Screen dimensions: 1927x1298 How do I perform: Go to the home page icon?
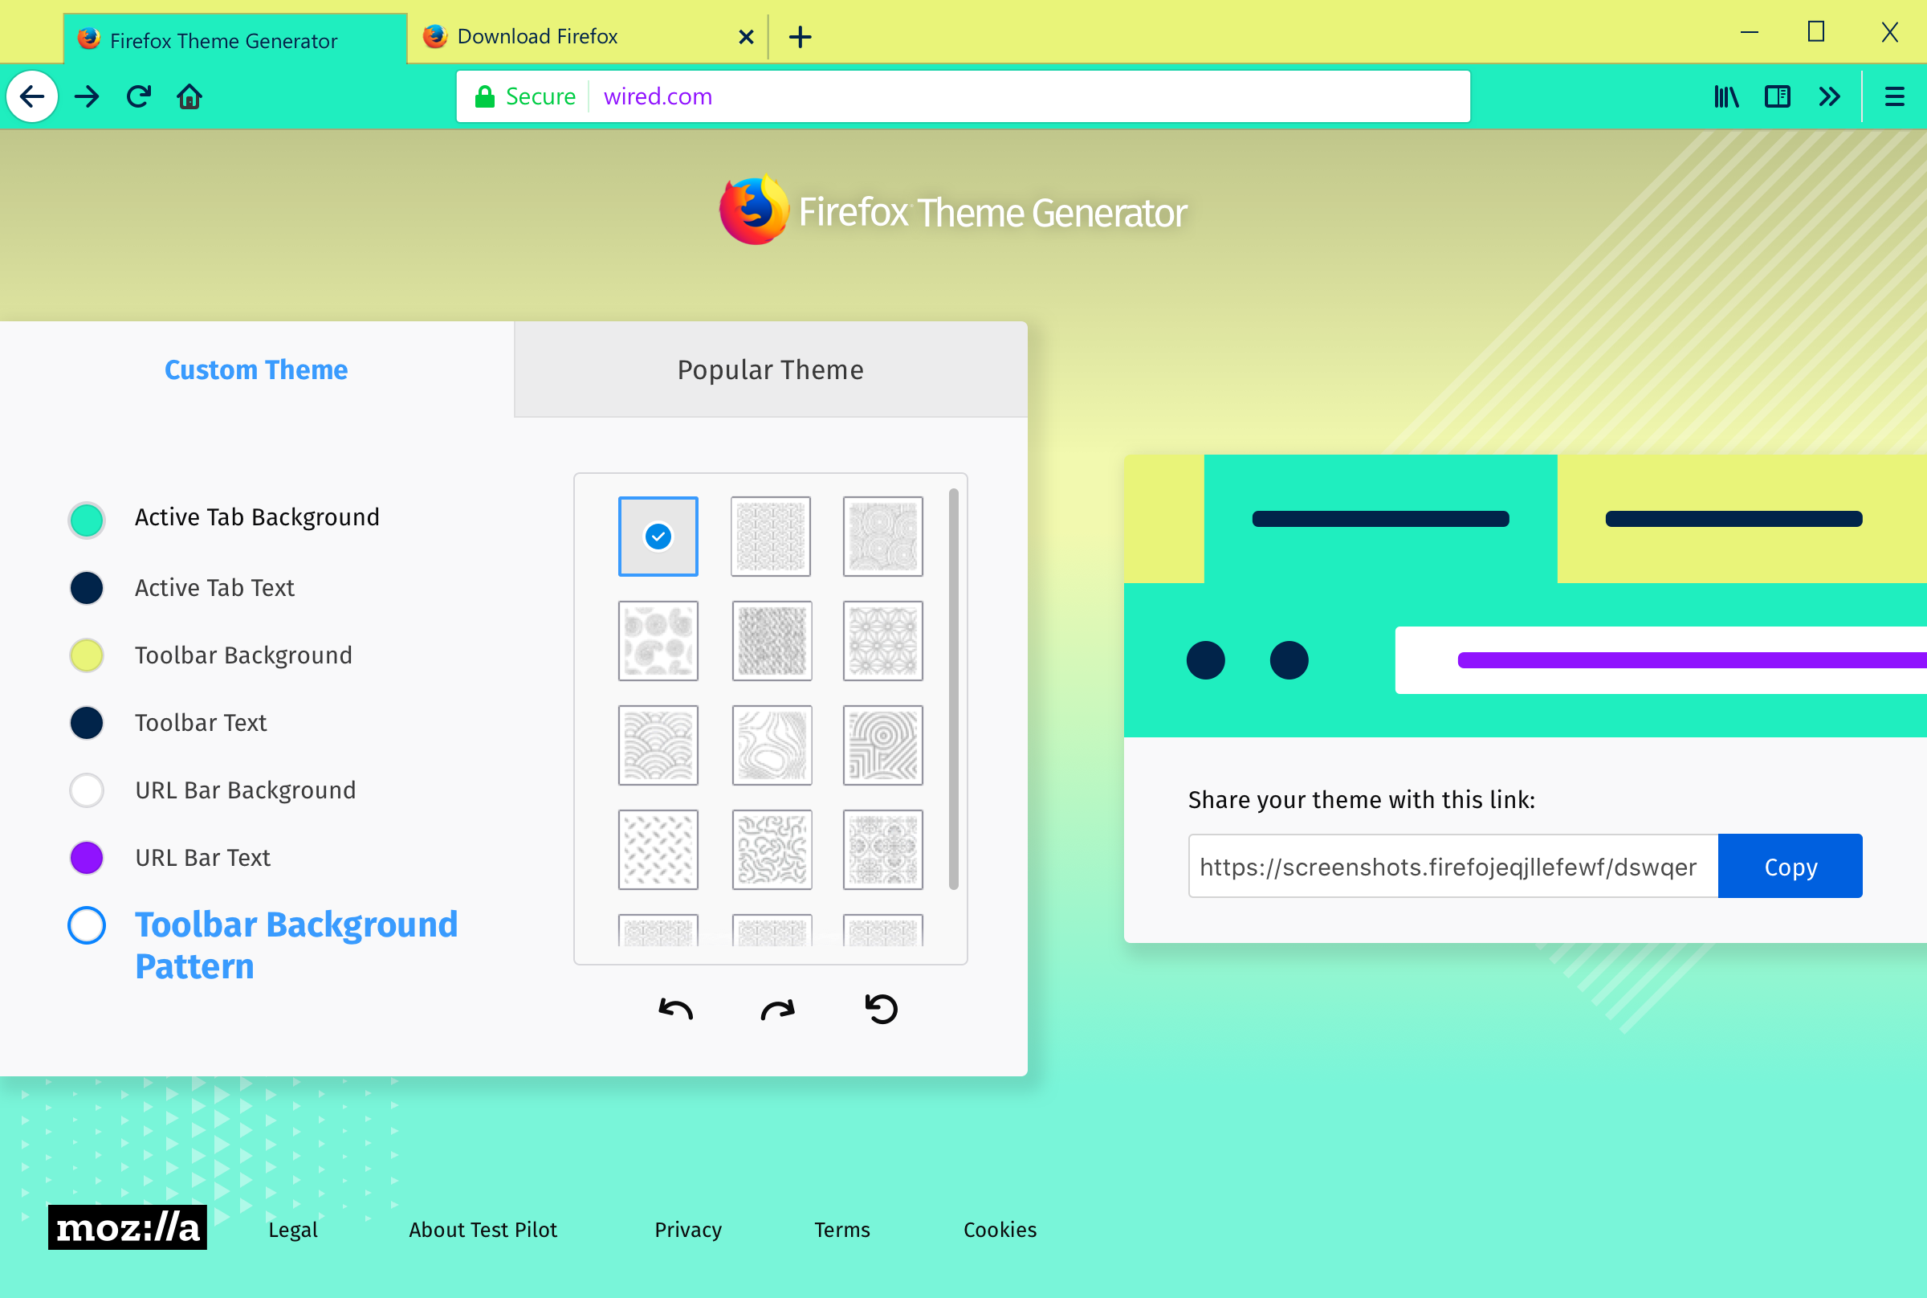coord(189,97)
